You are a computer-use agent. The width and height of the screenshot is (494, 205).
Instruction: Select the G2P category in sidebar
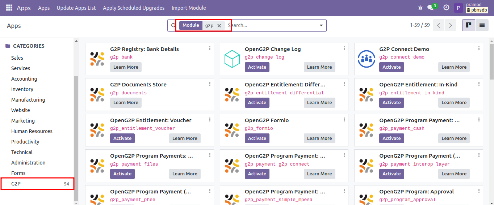coord(16,184)
